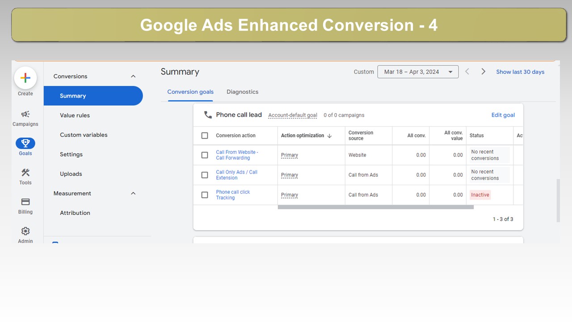The height and width of the screenshot is (322, 572).
Task: Click the All conv. column header
Action: click(416, 136)
